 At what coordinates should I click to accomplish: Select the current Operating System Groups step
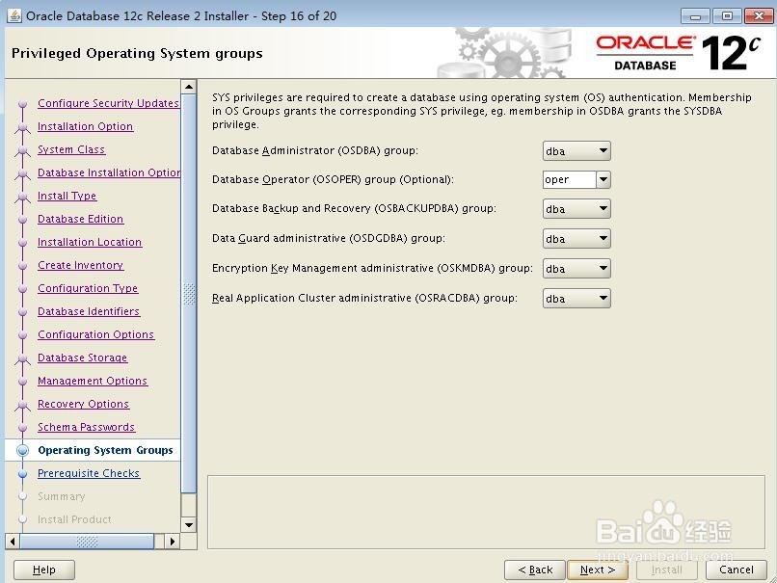[x=105, y=450]
